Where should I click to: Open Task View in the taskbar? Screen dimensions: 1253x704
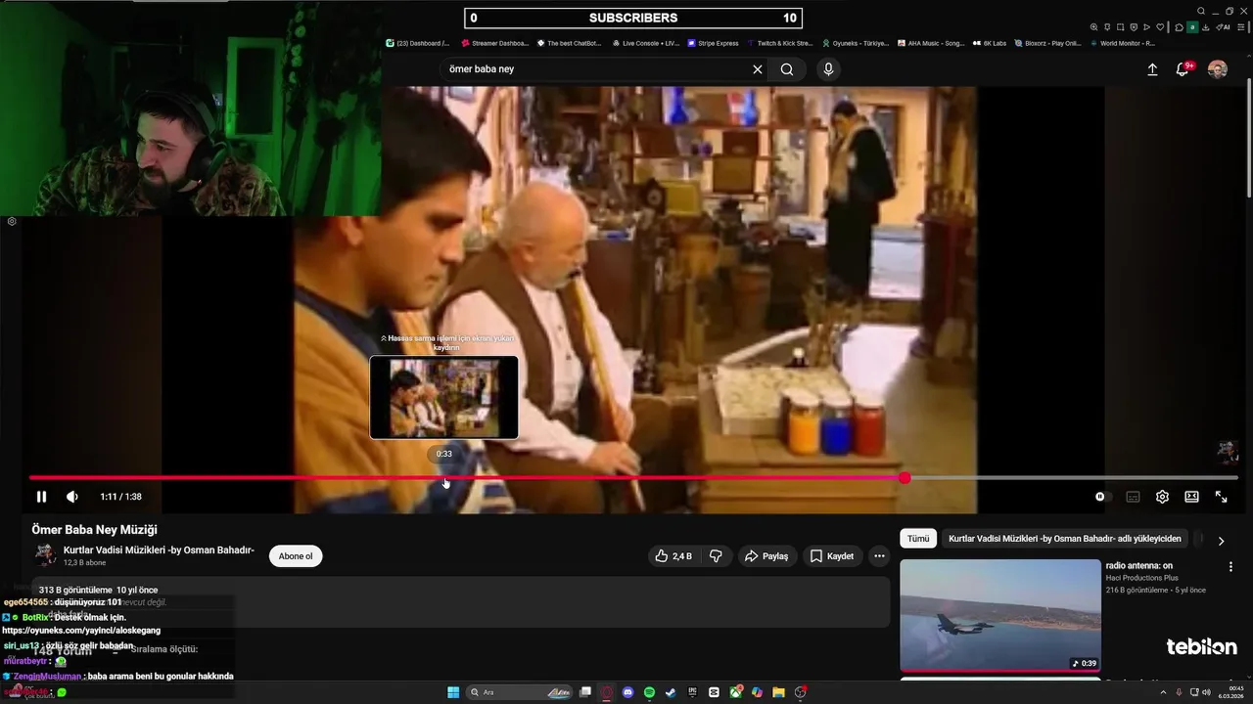pyautogui.click(x=585, y=692)
